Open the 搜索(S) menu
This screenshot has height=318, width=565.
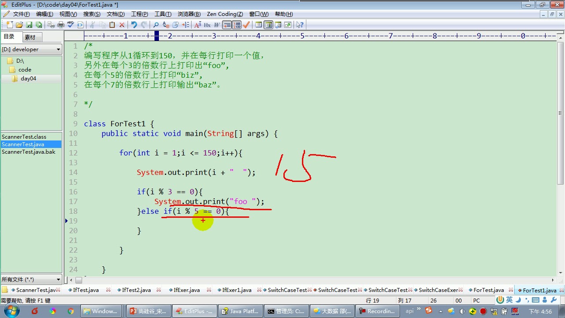(92, 14)
